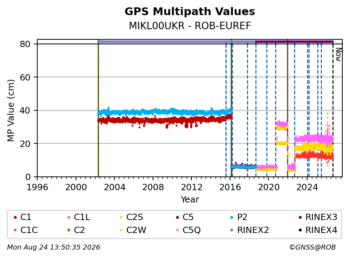This screenshot has width=349, height=258.
Task: Select the RINEX2 legend entry
Action: pyautogui.click(x=249, y=230)
